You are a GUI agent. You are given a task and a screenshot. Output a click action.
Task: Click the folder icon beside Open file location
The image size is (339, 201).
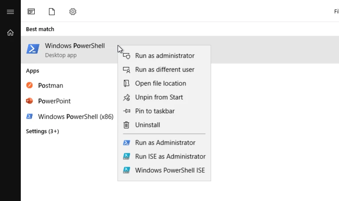click(x=126, y=84)
